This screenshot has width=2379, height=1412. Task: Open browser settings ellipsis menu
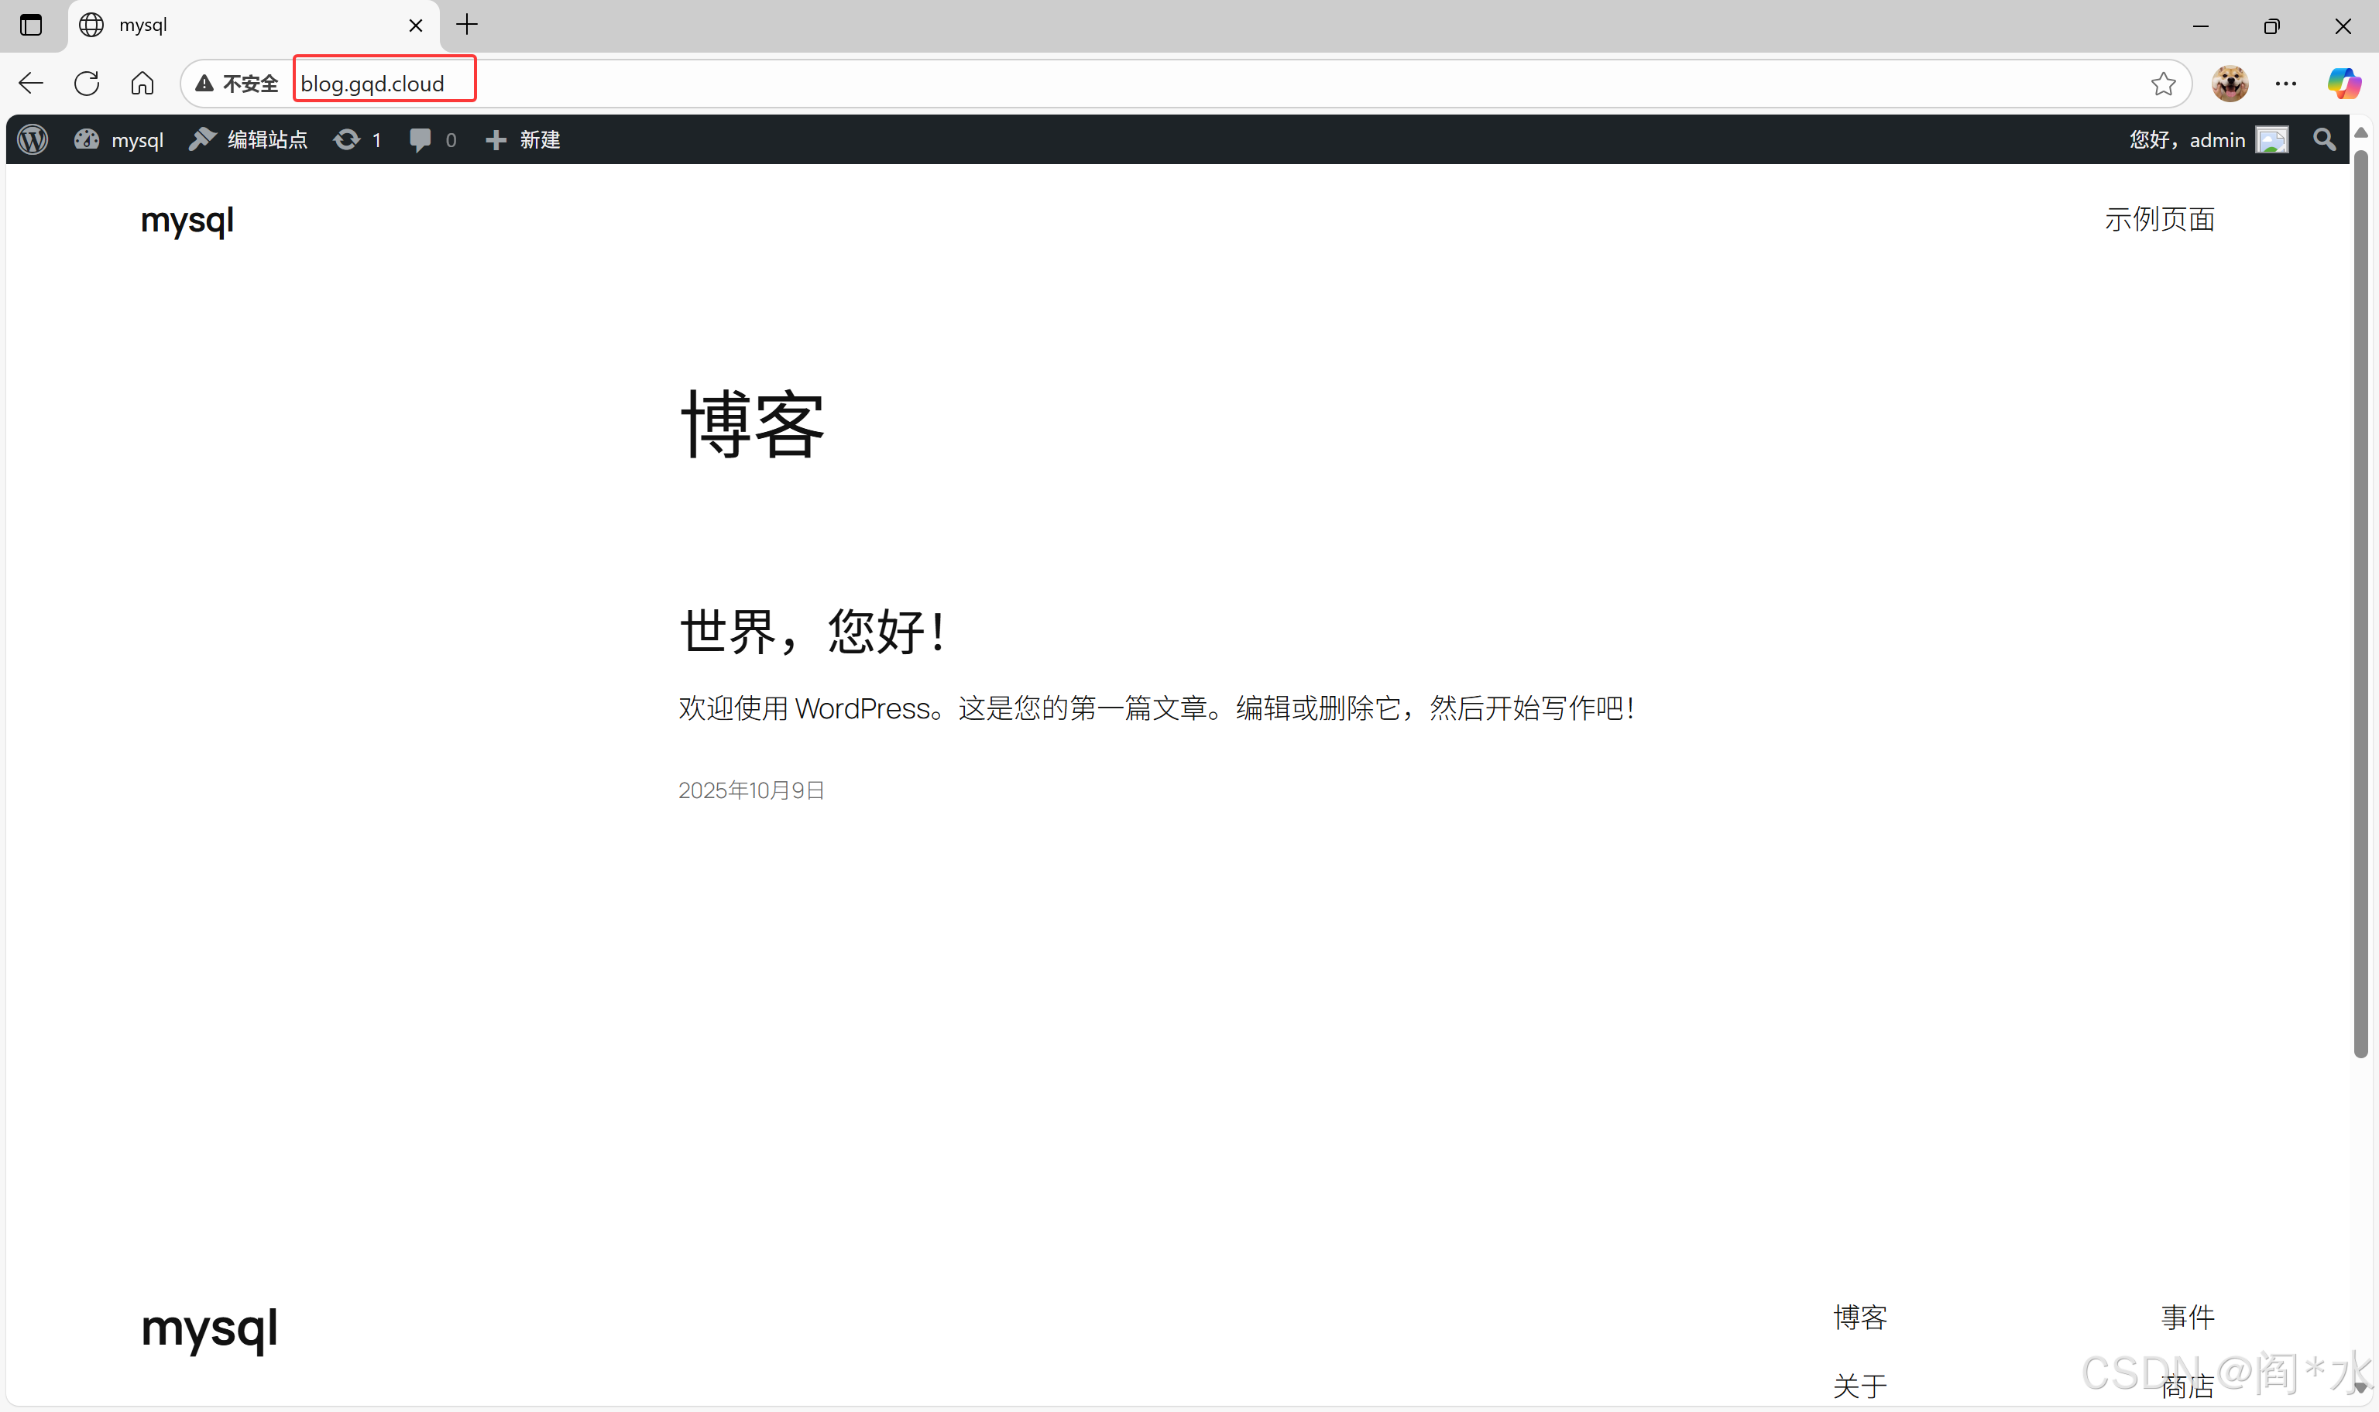click(2286, 84)
